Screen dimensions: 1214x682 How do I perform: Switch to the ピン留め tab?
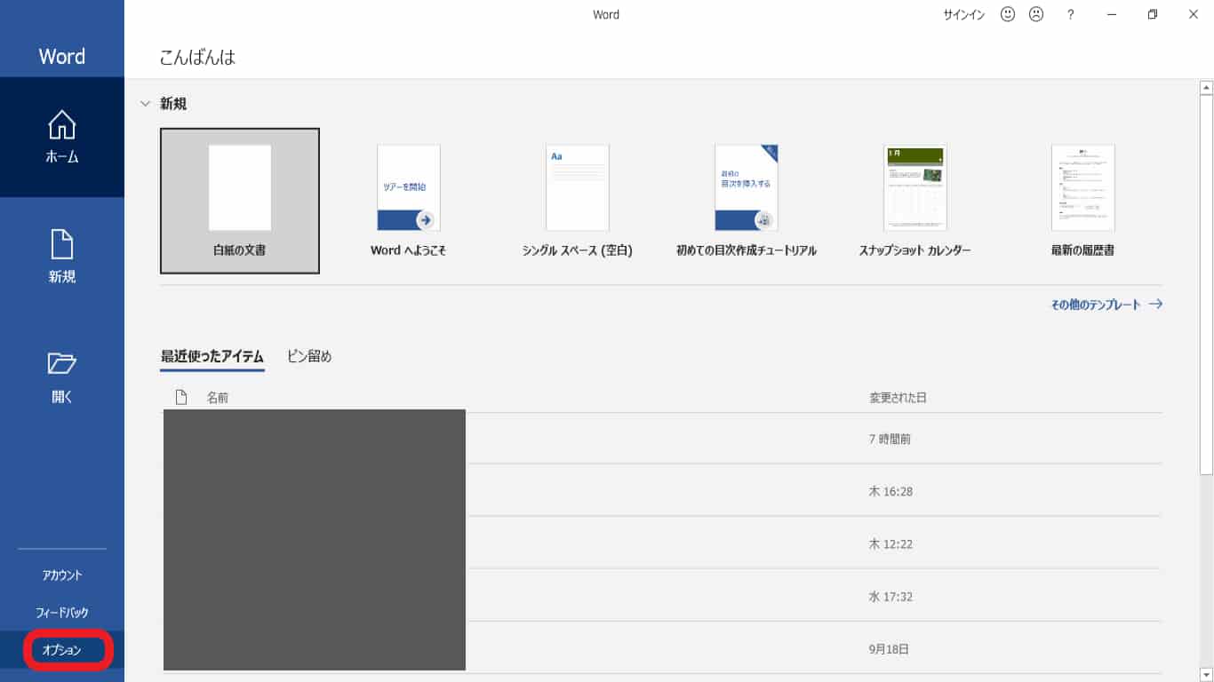[309, 356]
